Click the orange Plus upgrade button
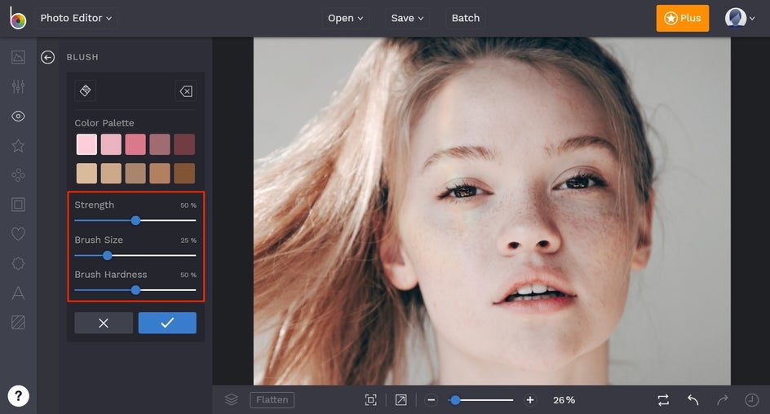 (x=682, y=18)
